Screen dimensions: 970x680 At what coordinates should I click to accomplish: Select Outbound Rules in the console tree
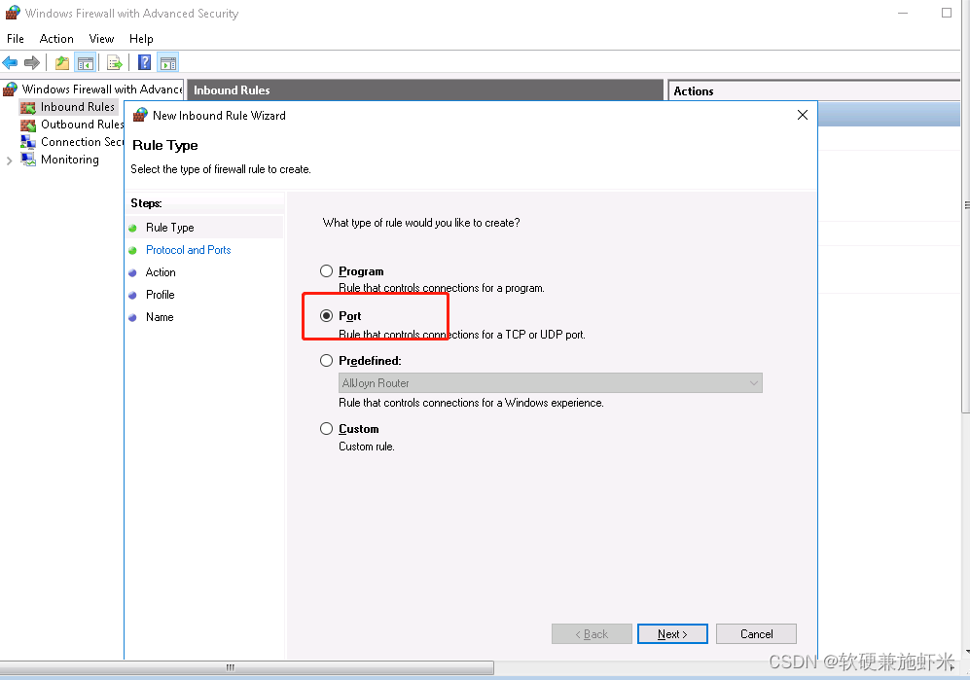[82, 125]
